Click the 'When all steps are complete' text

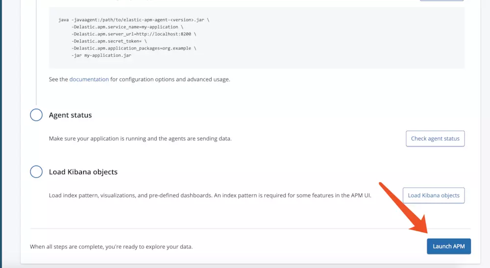(x=111, y=246)
